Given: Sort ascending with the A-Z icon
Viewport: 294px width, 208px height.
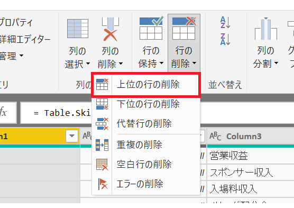Looking at the screenshot, I should tap(225, 22).
